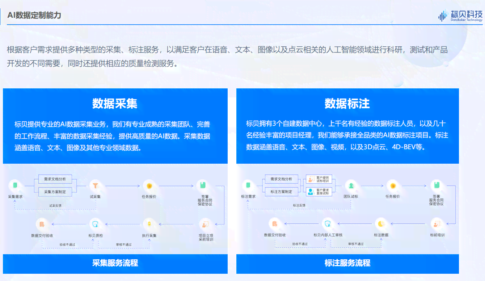Click the 团队试标 text label

tap(351, 197)
